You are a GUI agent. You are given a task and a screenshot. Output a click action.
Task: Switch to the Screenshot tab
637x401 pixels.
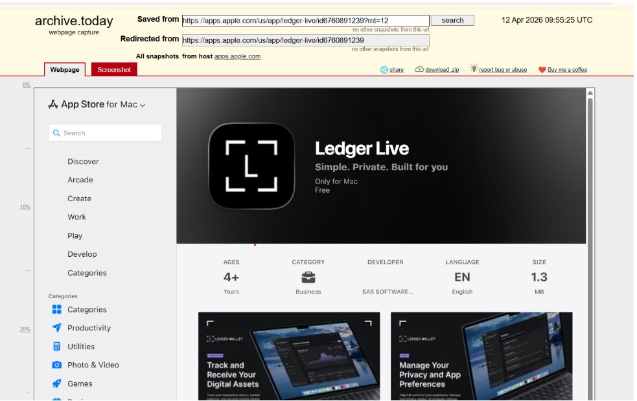click(114, 70)
